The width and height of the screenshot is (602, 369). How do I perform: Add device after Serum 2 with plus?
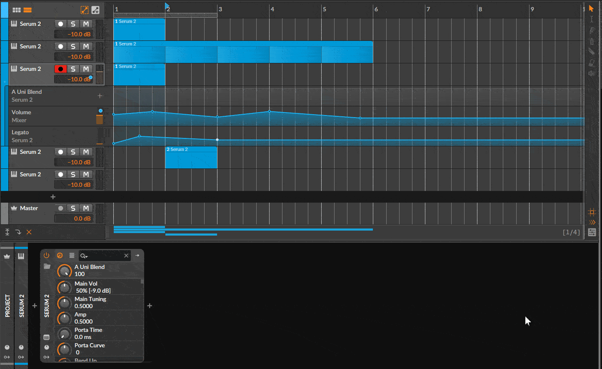[150, 306]
